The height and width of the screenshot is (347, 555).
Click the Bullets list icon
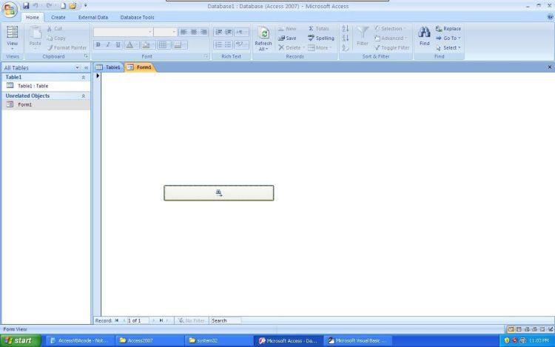[229, 44]
